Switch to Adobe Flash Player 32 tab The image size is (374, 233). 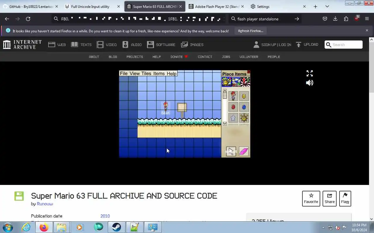click(217, 6)
